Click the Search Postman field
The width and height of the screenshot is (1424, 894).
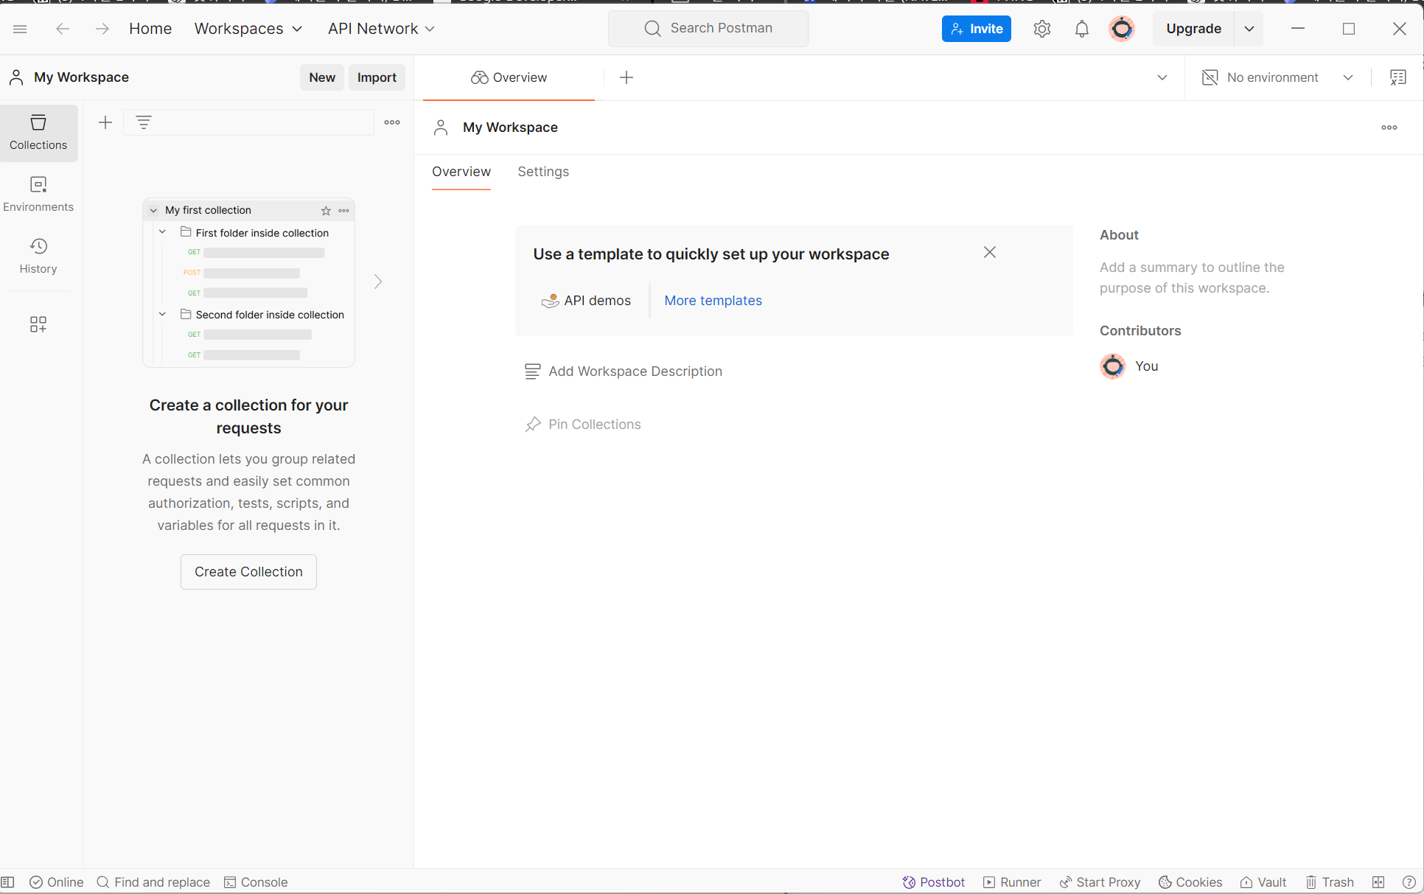coord(708,28)
